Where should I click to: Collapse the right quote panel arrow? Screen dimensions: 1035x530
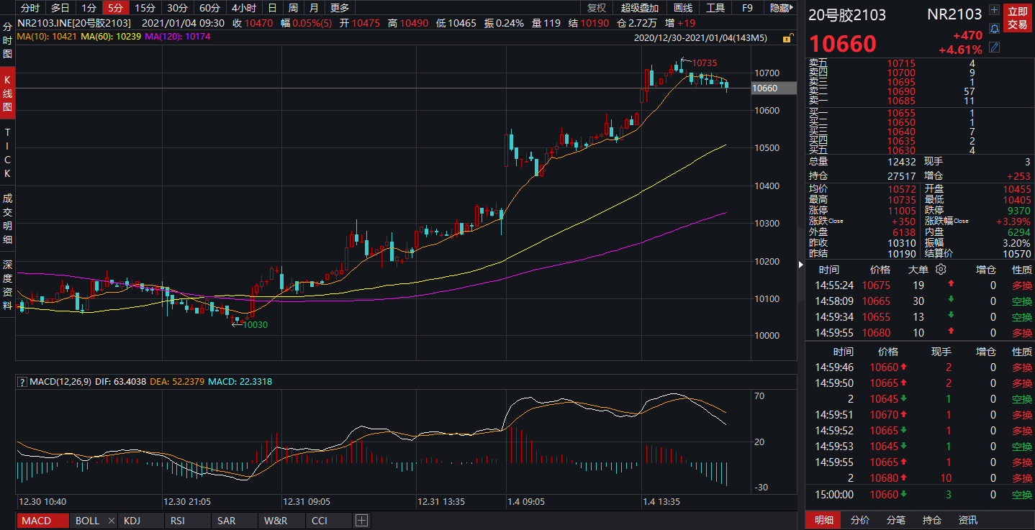[802, 265]
